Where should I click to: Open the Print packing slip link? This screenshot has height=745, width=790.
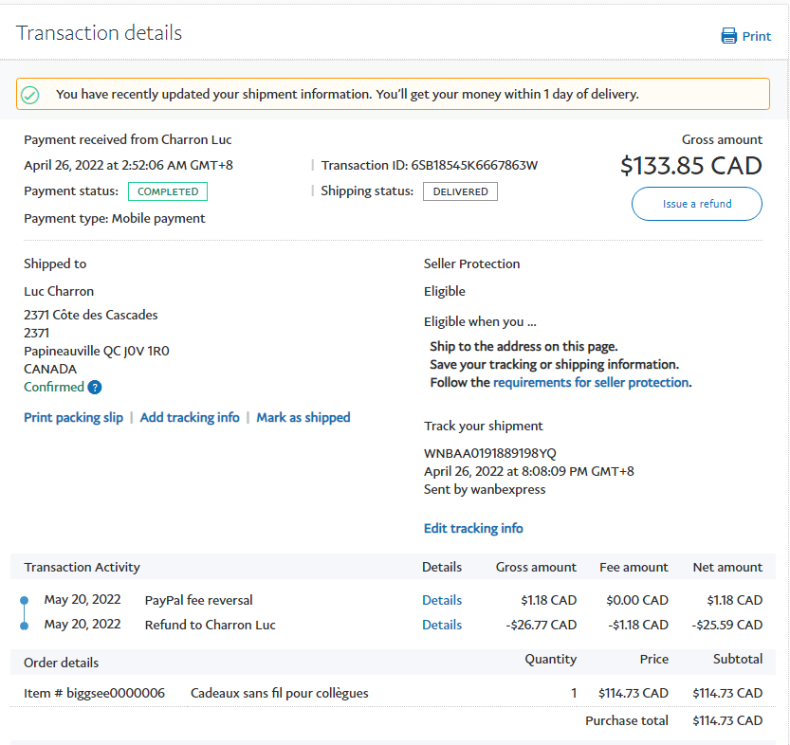(x=73, y=417)
